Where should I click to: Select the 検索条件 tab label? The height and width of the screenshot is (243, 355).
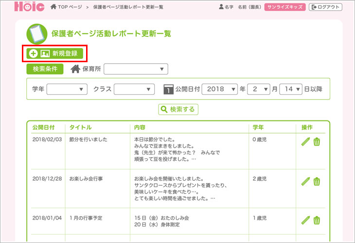45,69
